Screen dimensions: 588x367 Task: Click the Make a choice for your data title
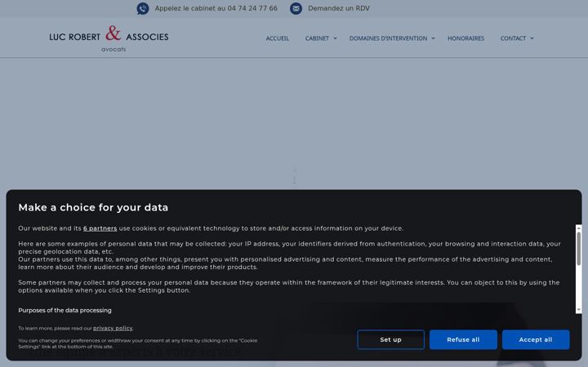(93, 207)
